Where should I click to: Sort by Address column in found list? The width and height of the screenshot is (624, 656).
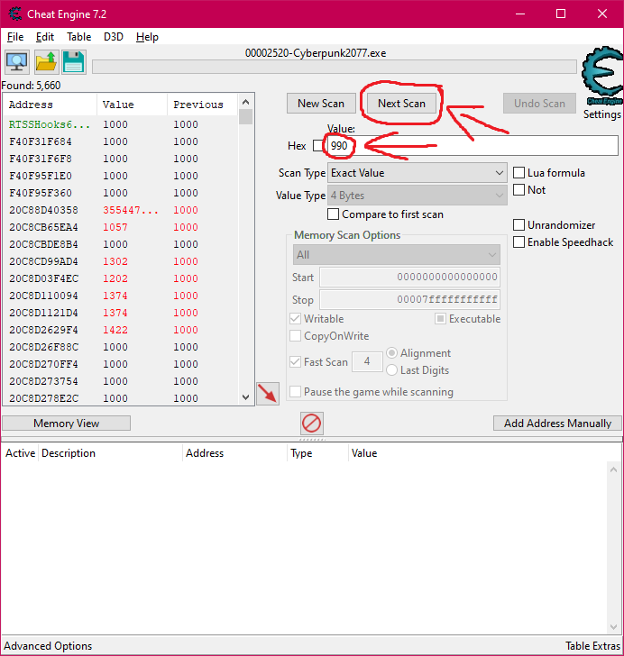pos(50,105)
